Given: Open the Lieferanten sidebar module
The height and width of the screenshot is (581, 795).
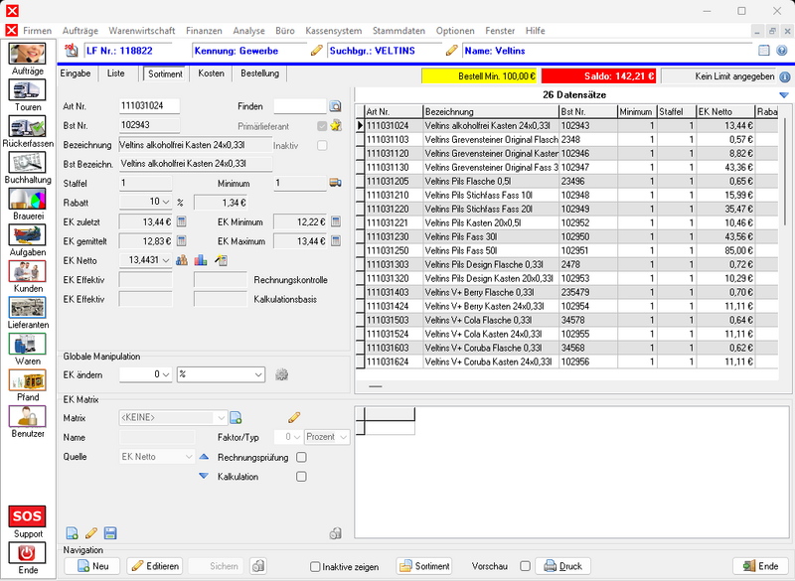Looking at the screenshot, I should [x=28, y=308].
